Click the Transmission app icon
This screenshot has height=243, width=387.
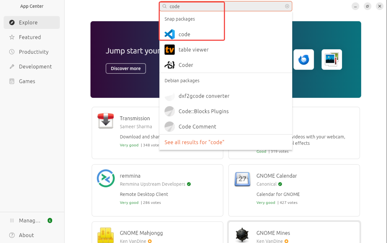tap(106, 121)
